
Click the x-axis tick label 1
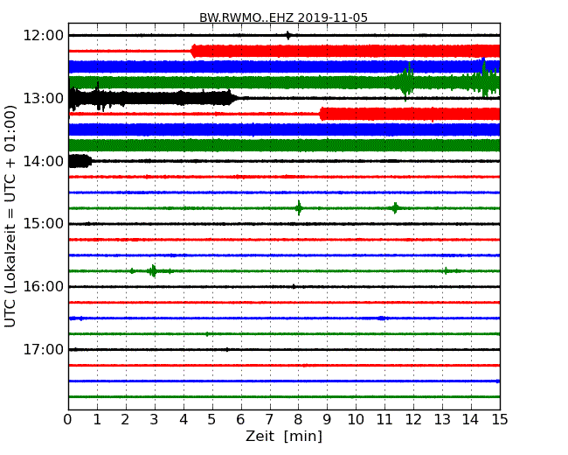(x=97, y=420)
